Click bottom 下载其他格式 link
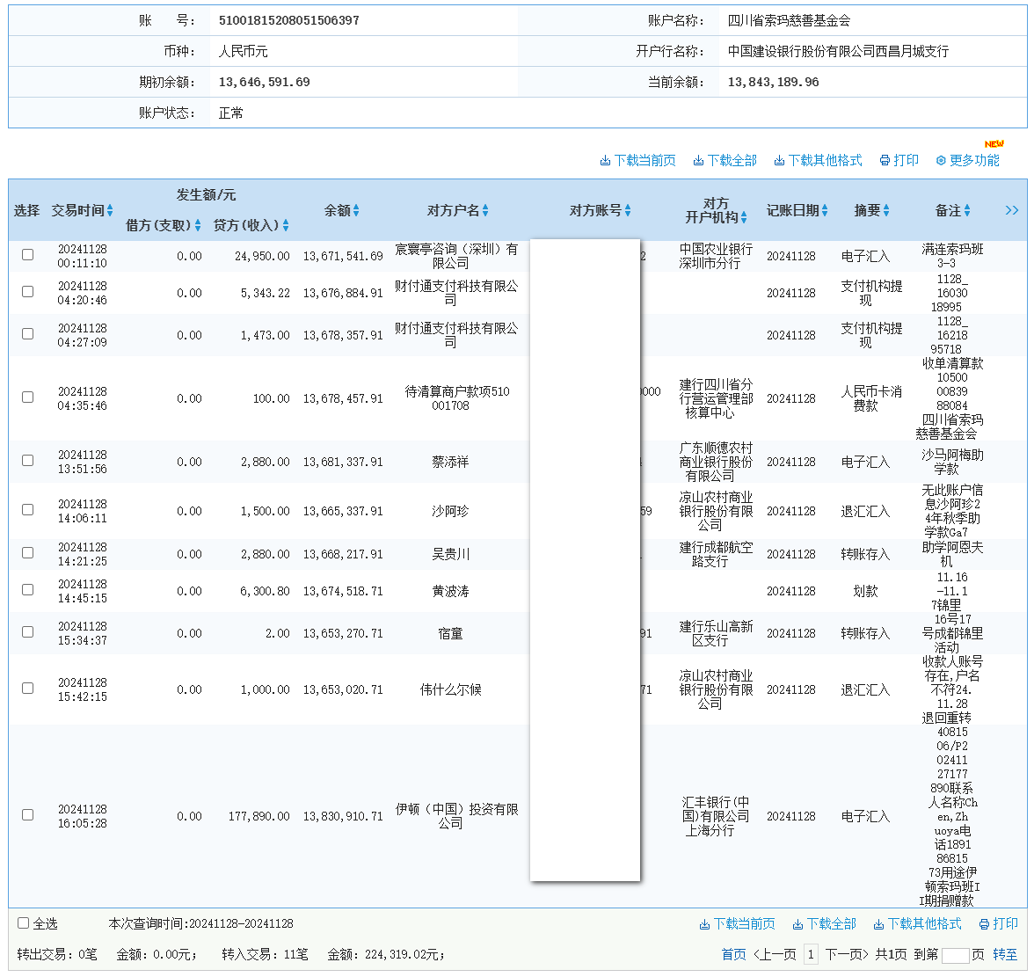 (x=917, y=923)
